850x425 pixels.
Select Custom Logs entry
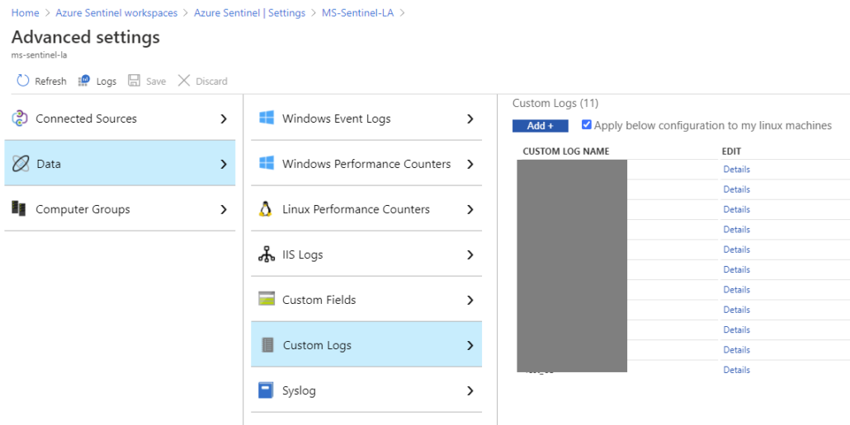pos(366,344)
